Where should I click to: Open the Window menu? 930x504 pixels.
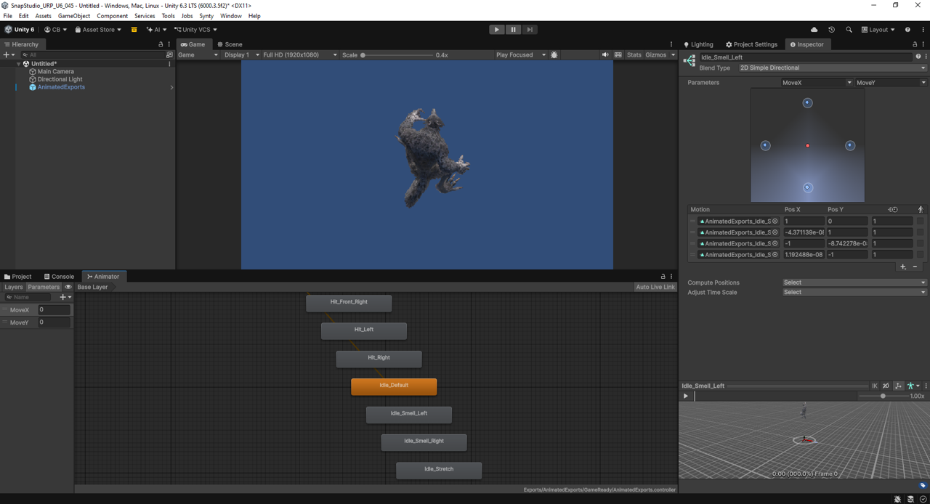coord(231,16)
